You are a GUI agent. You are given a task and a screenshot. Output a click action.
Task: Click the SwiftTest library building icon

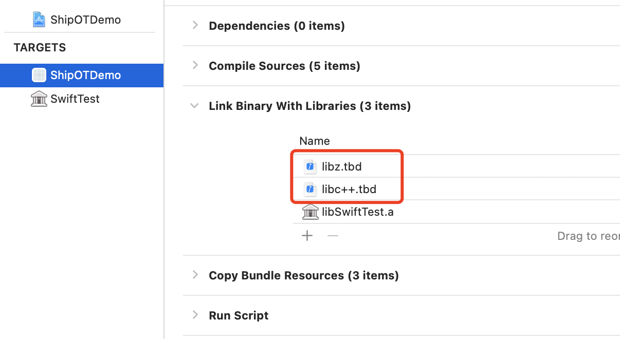coord(39,99)
